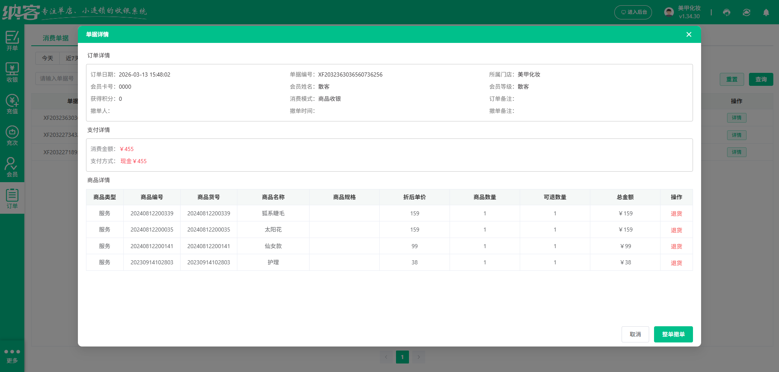Open the 更多 more menu icon
The width and height of the screenshot is (779, 372).
click(x=12, y=355)
